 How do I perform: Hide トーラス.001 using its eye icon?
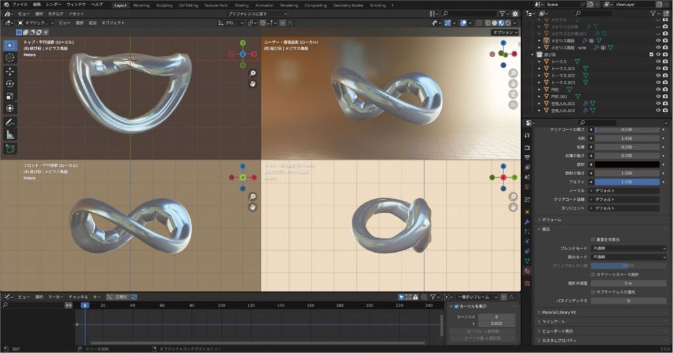(x=658, y=68)
